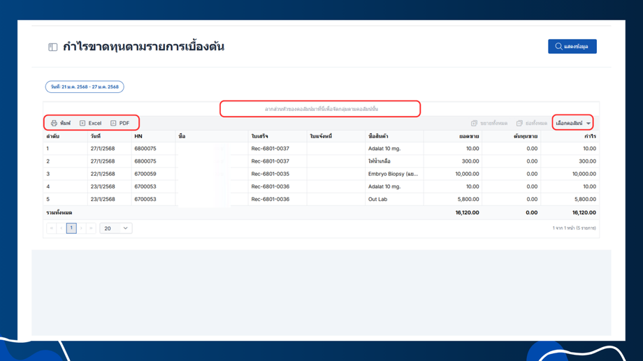Viewport: 643px width, 361px height.
Task: Sort by the ลำดับ column header
Action: [x=65, y=136]
